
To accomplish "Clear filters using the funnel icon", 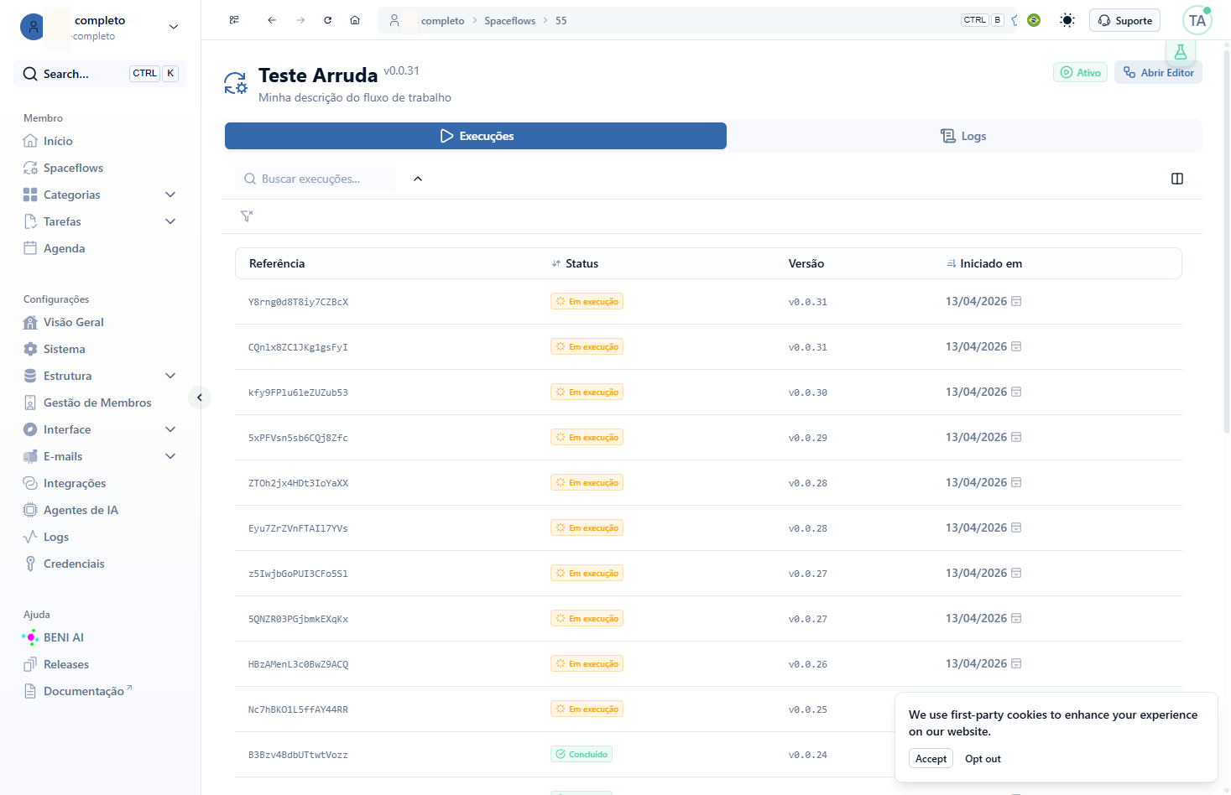I will click(247, 216).
